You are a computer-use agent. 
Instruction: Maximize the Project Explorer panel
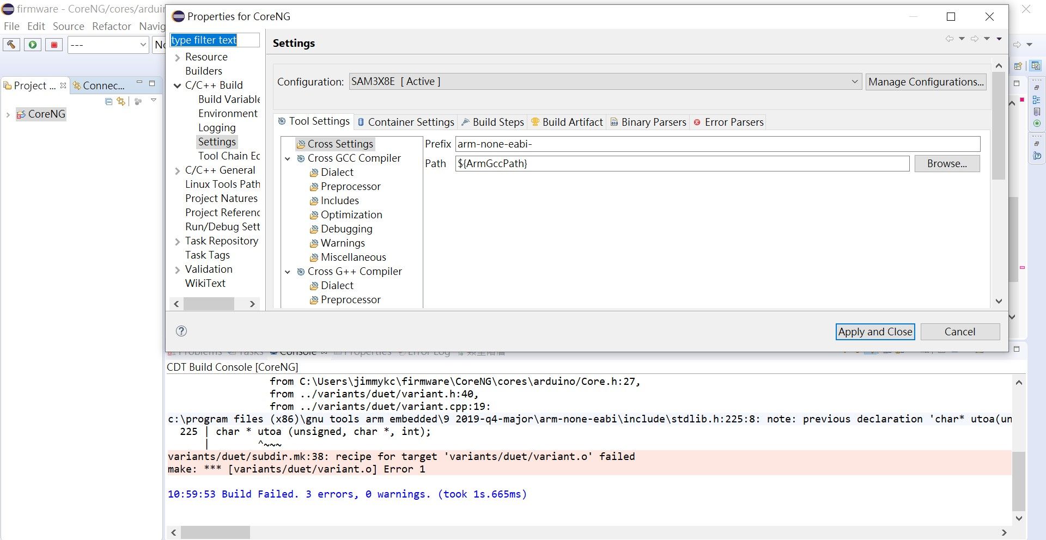pos(152,83)
